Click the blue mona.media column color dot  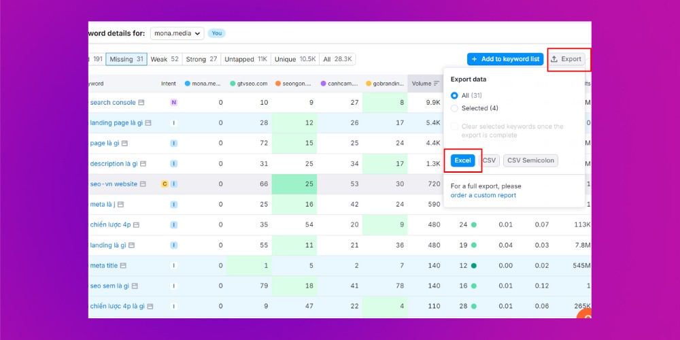[x=188, y=83]
